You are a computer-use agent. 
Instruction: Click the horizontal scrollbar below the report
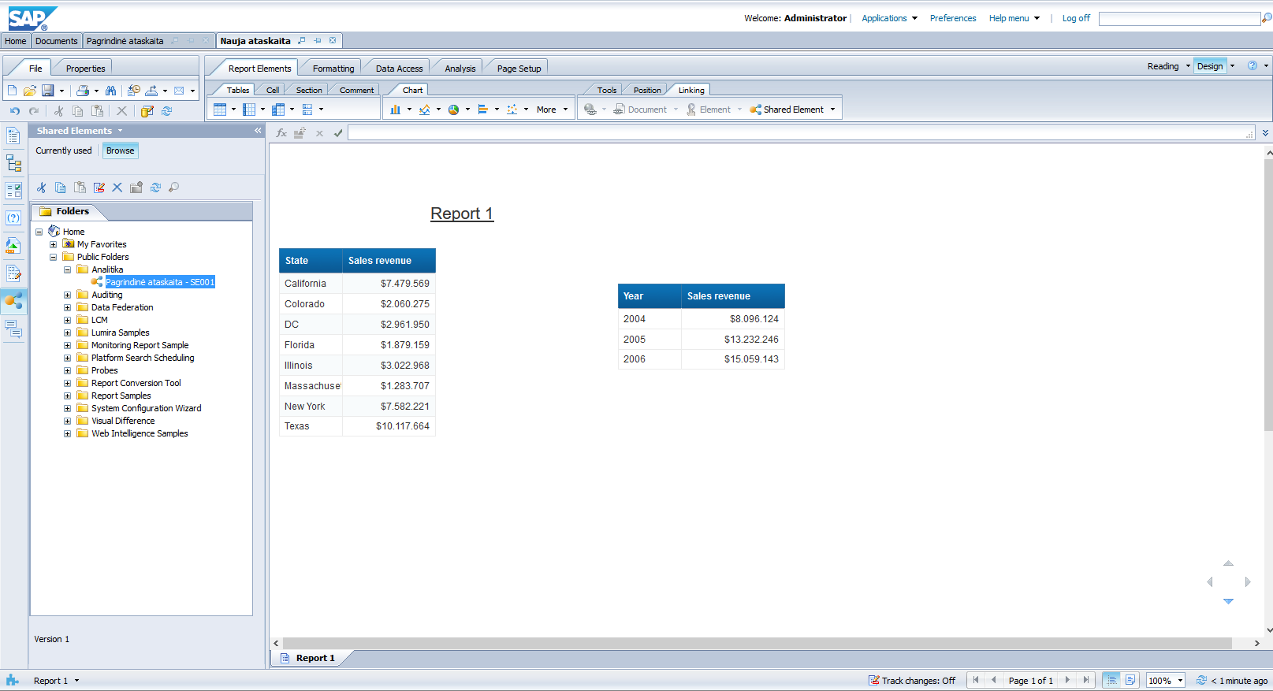[757, 643]
